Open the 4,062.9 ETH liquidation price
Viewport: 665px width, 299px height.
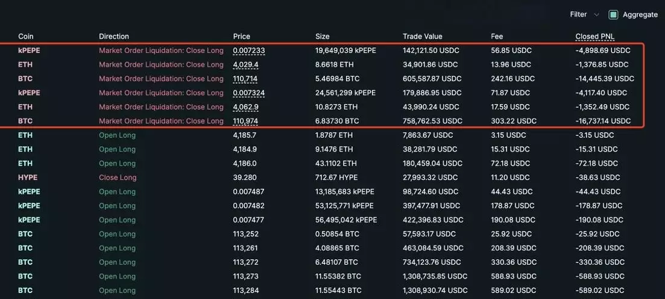245,107
